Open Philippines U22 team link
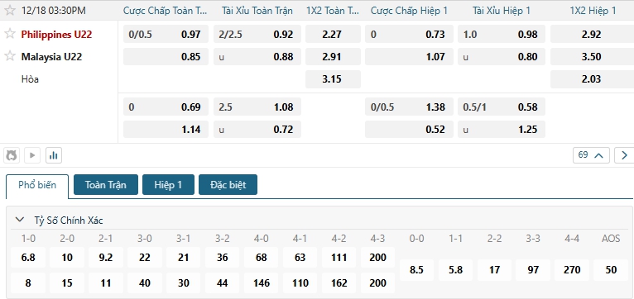Image resolution: width=634 pixels, height=299 pixels. click(x=56, y=35)
